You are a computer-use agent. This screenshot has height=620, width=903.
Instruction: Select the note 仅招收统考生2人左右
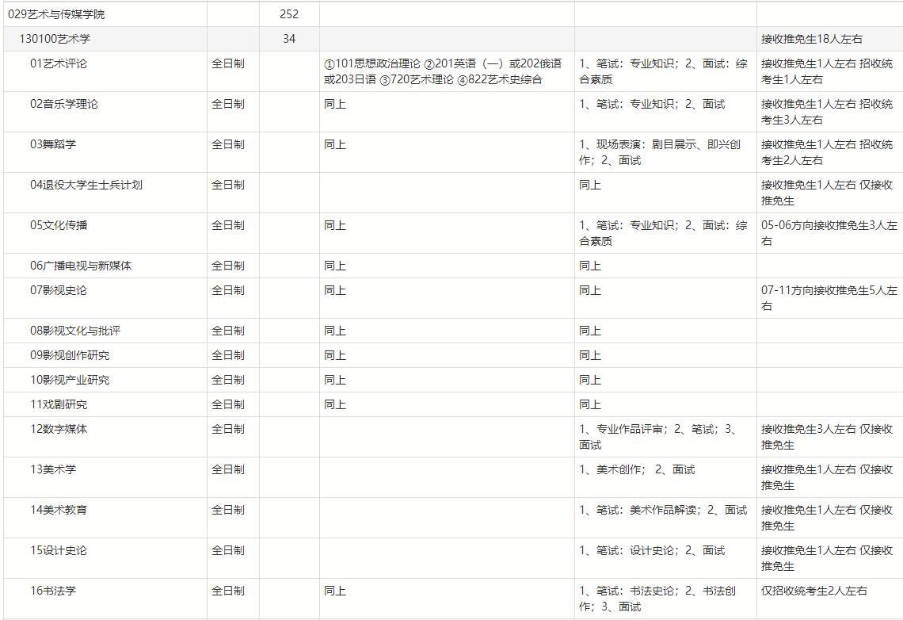coord(813,591)
